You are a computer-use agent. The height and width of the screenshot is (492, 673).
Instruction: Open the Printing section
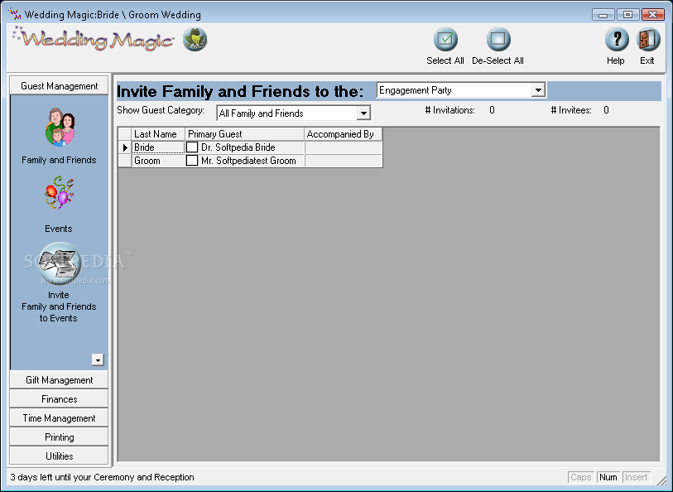pos(60,437)
